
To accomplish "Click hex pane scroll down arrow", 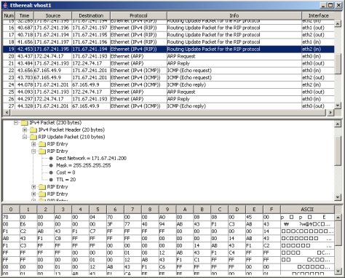I will [338, 271].
